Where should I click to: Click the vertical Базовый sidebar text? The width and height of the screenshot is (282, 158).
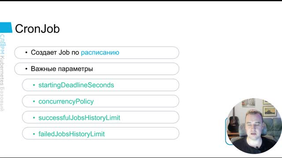2,99
